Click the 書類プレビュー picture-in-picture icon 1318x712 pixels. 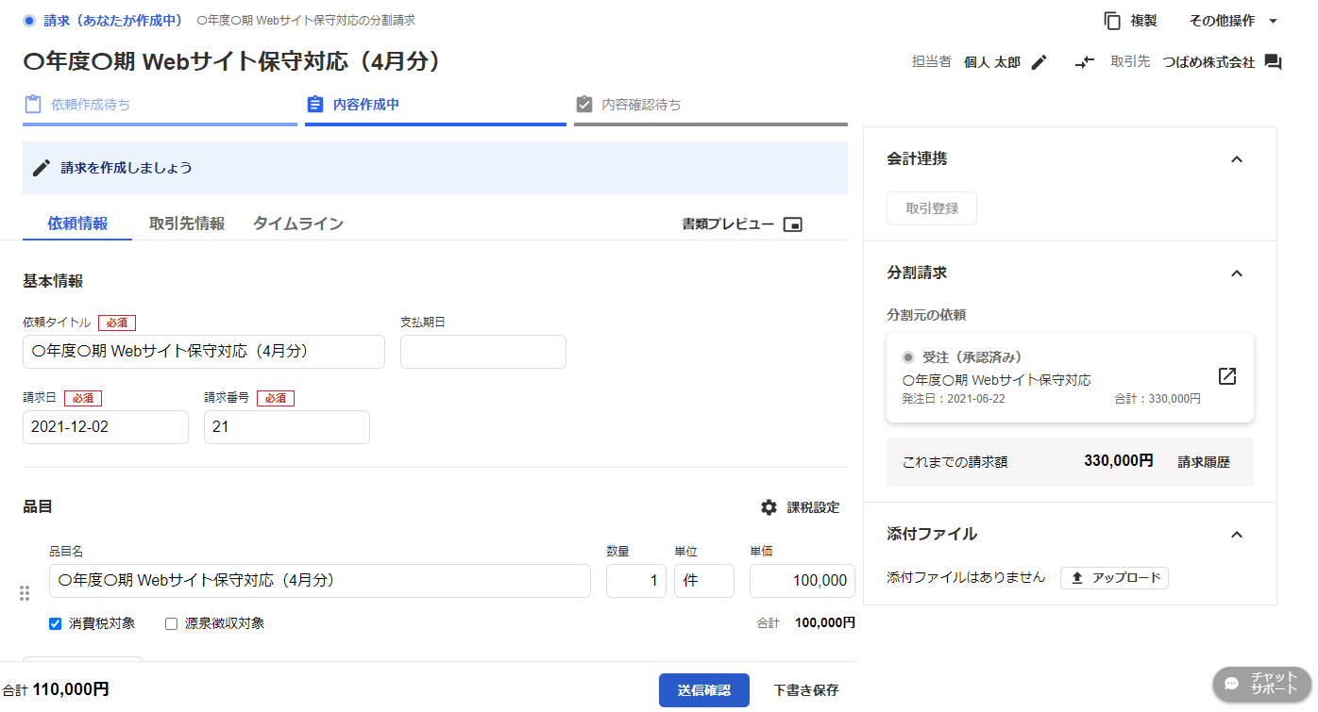coord(793,224)
